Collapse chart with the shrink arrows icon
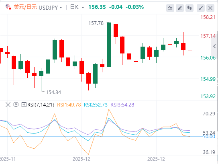The height and width of the screenshot is (164, 218). point(201,8)
